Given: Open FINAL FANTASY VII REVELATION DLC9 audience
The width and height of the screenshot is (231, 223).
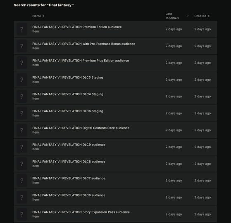Looking at the screenshot, I should pos(69,145).
